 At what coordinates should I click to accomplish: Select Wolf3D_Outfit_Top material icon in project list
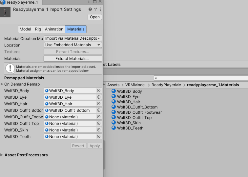point(114,117)
